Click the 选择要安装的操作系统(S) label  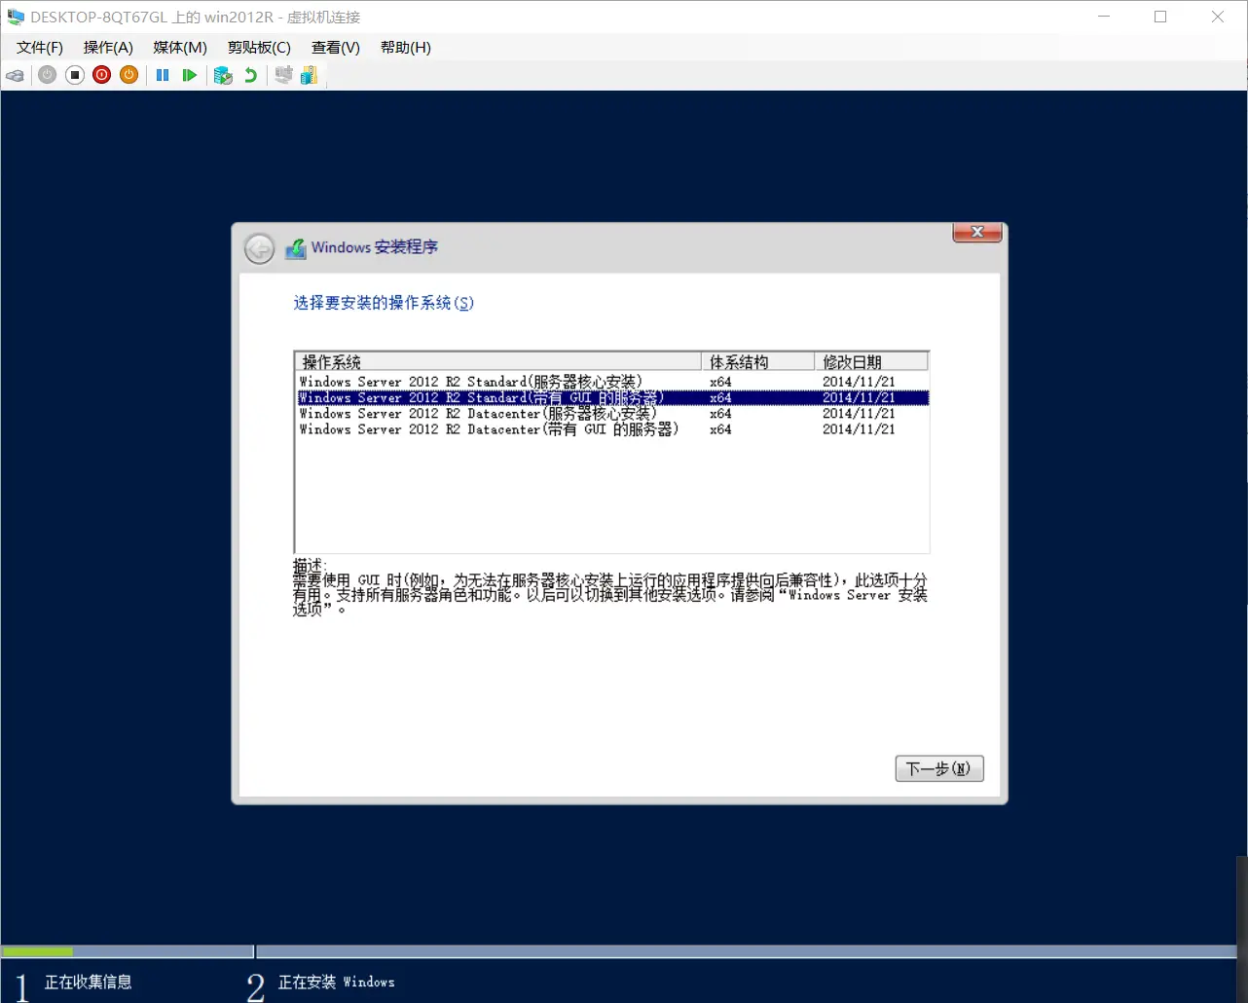tap(384, 303)
